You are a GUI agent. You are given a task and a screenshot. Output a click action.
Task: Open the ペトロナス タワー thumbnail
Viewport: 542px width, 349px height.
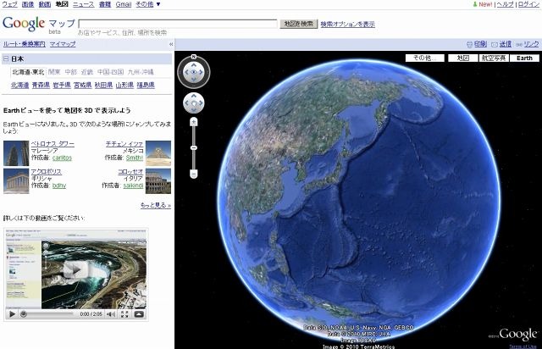16,153
